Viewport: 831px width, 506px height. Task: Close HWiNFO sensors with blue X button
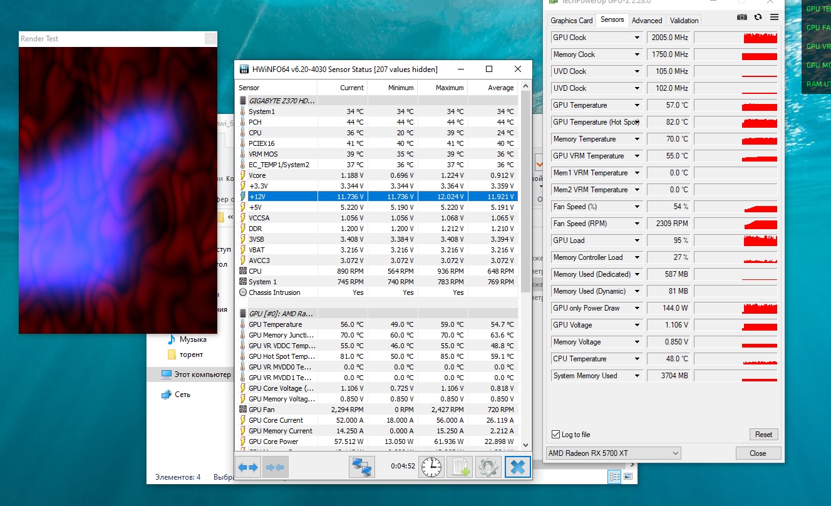click(x=518, y=467)
